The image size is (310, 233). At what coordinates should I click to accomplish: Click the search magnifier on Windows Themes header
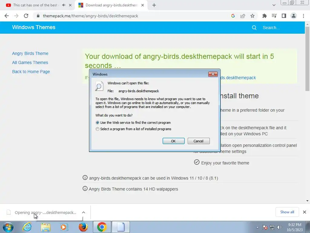[x=254, y=28]
